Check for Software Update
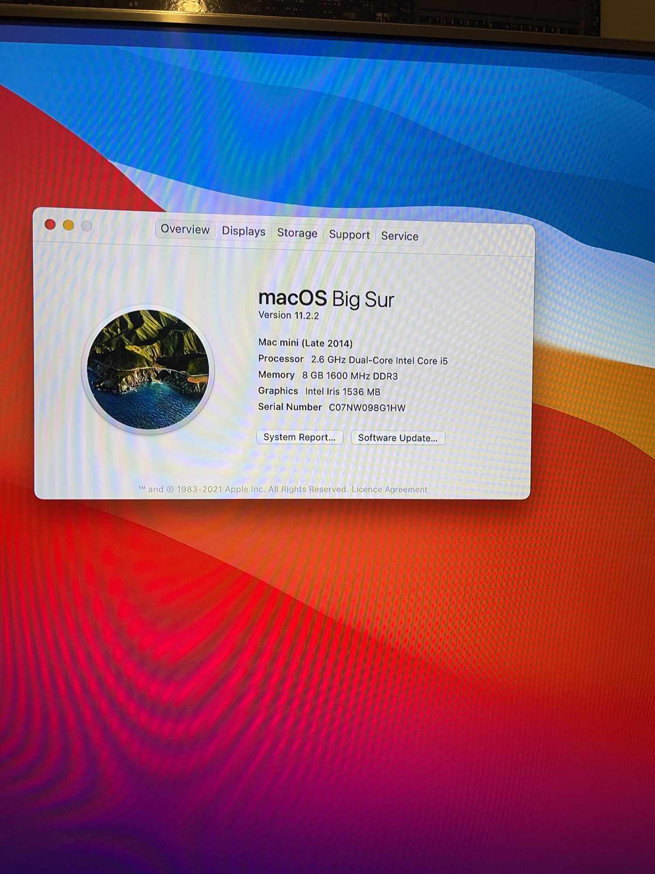The image size is (655, 874). [398, 438]
